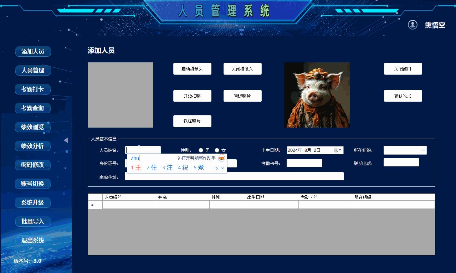This screenshot has height=273, width=456.
Task: Choose IME candidate 3 注
Action: point(168,168)
